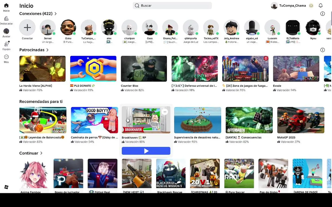Open Enano_Pet's connection avatar
Image resolution: width=332 pixels, height=207 pixels.
pos(170,28)
